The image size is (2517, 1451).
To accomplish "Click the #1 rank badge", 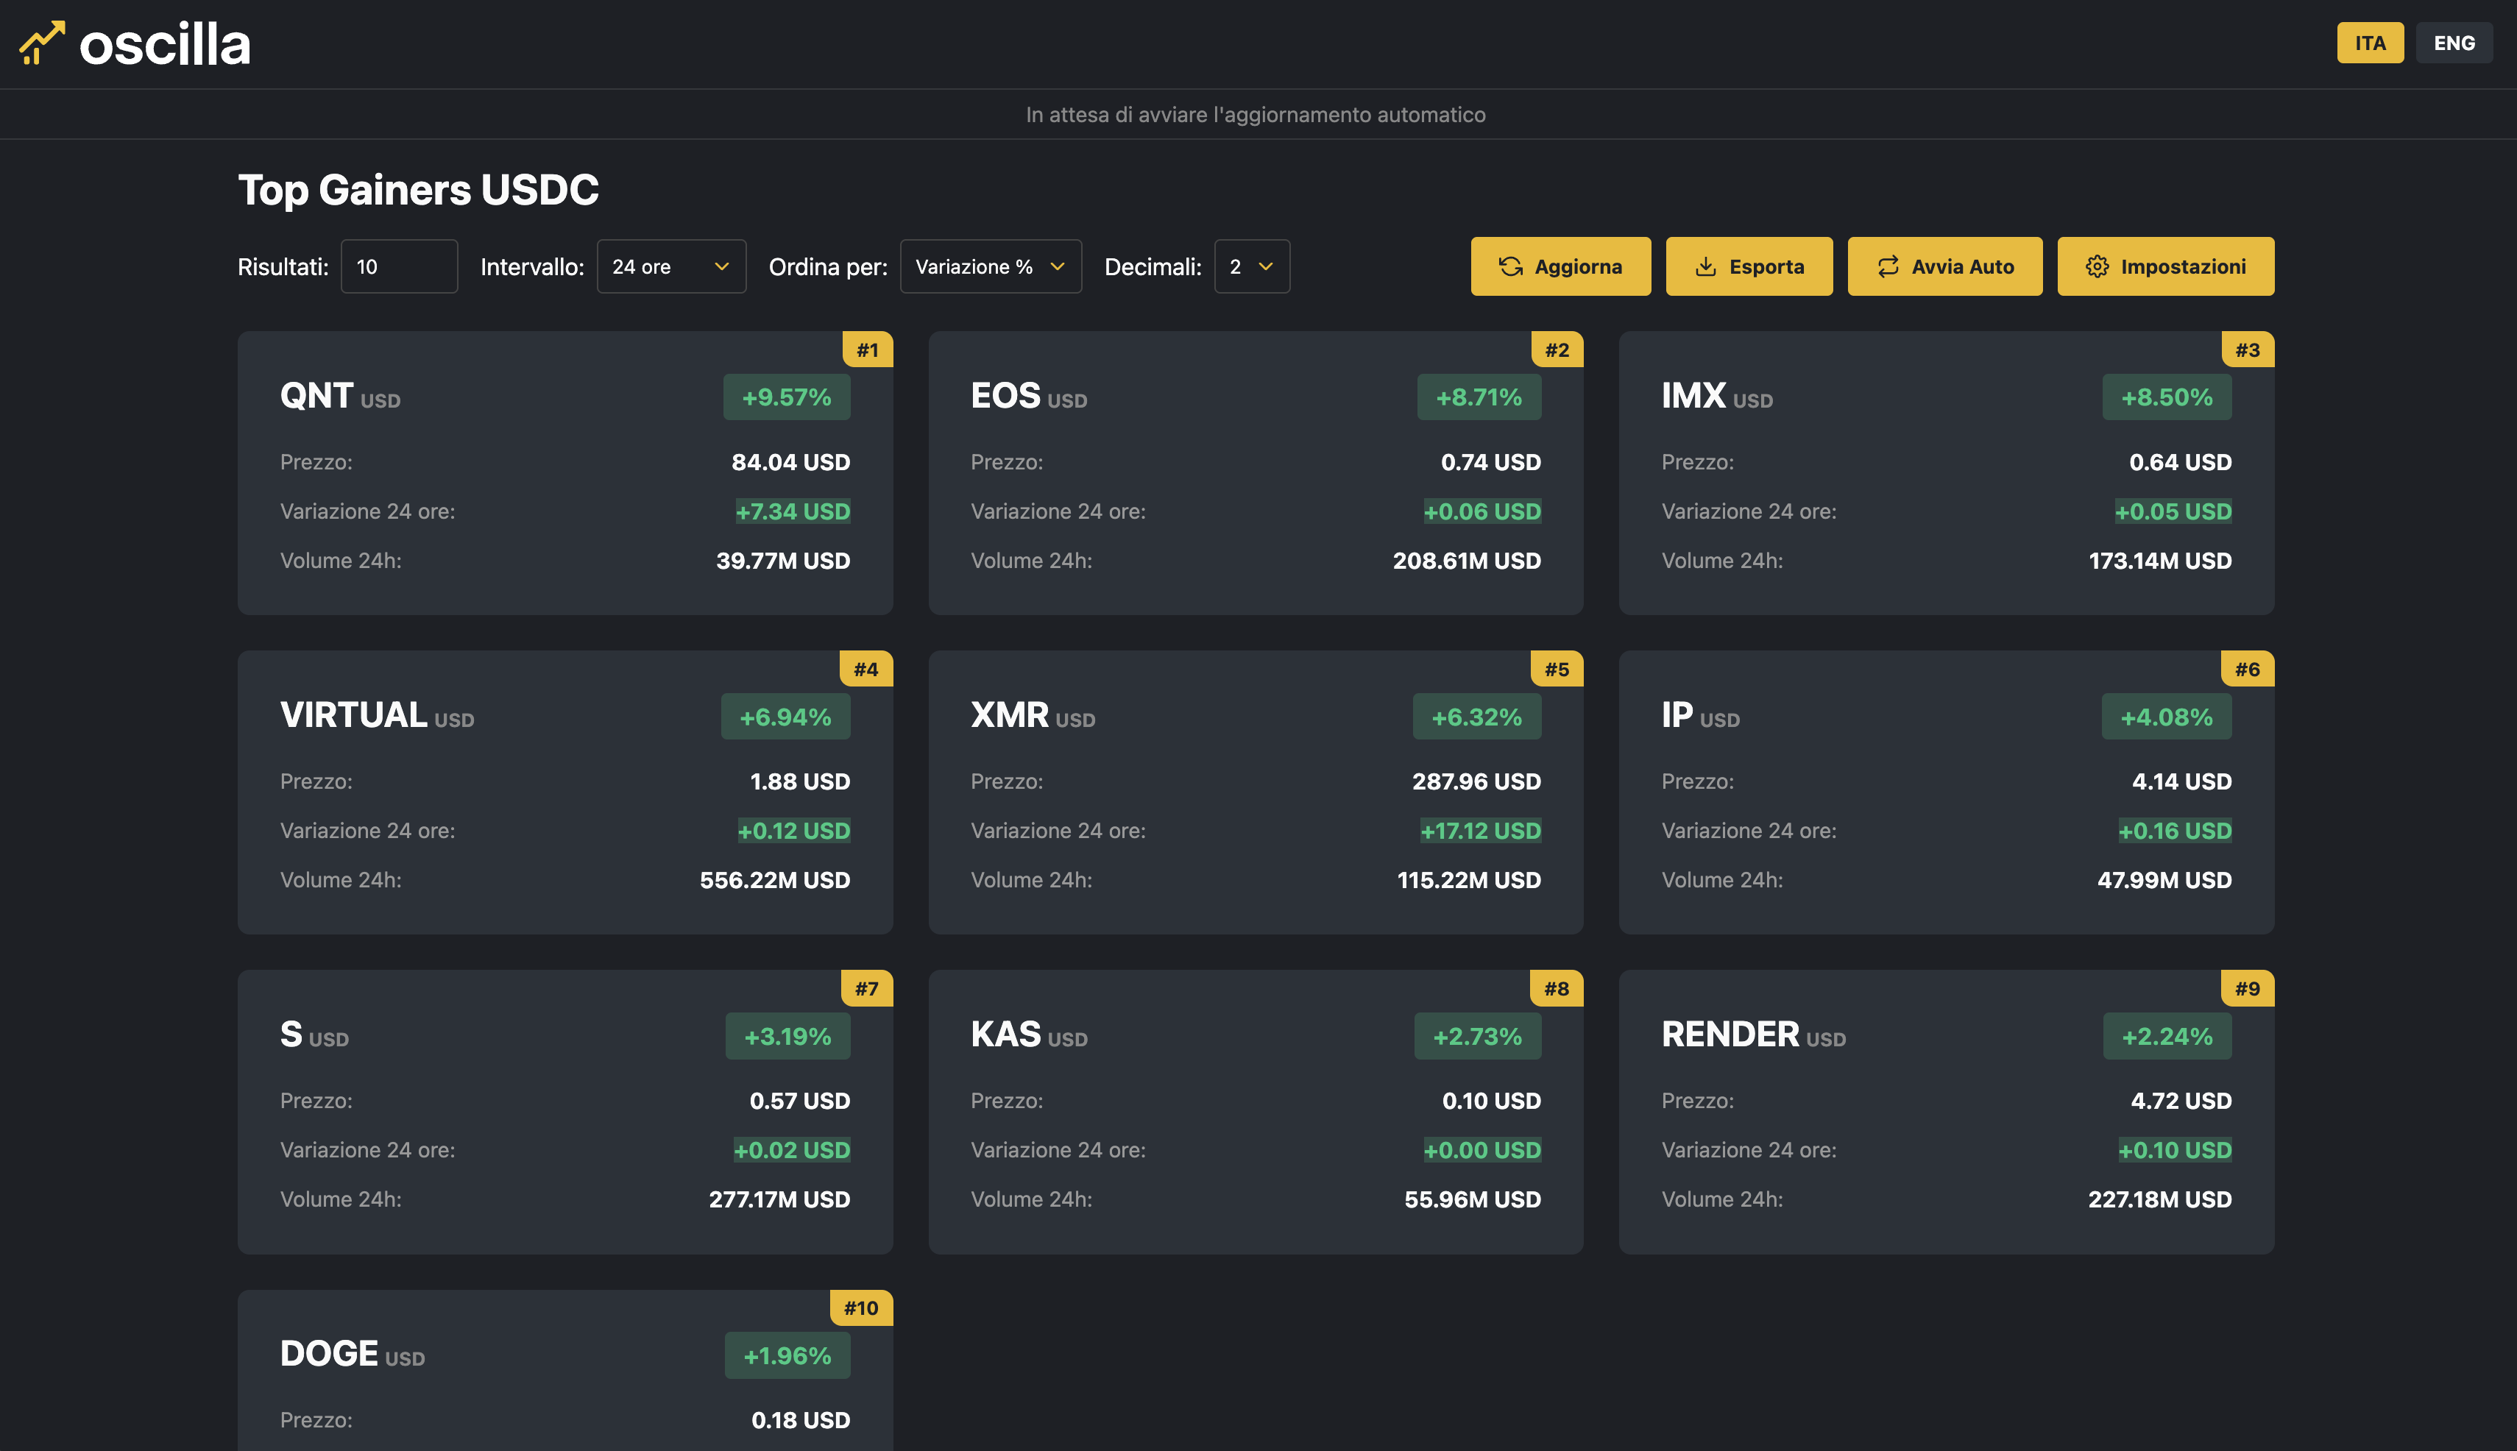I will coord(867,349).
